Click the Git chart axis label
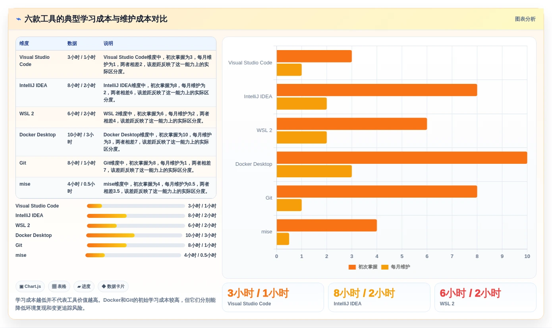Screen dimensions: 552x328 point(269,198)
